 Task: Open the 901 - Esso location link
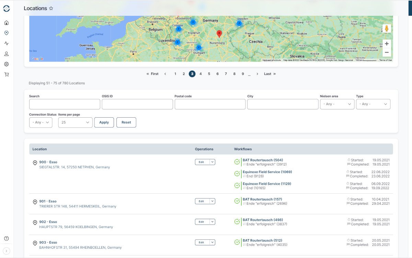(x=48, y=201)
